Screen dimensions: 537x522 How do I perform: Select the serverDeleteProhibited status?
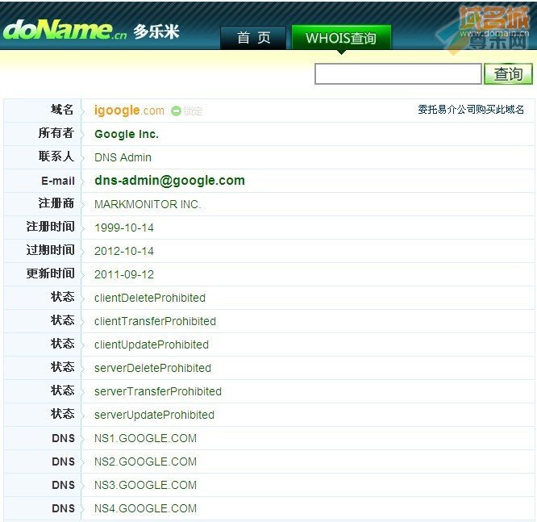[x=152, y=368]
